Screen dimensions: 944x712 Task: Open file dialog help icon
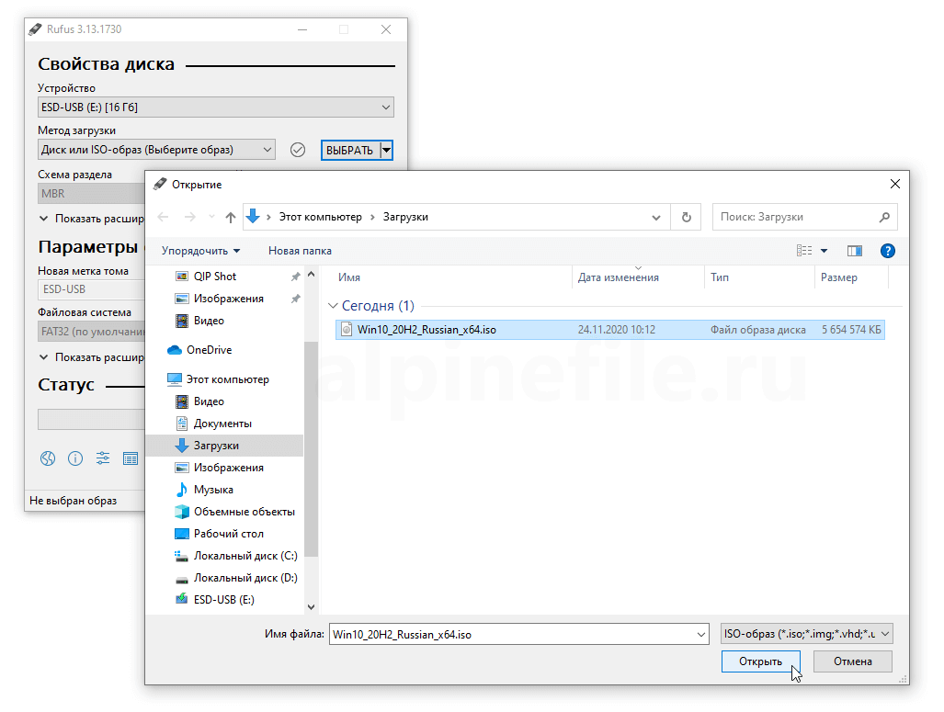pyautogui.click(x=887, y=251)
